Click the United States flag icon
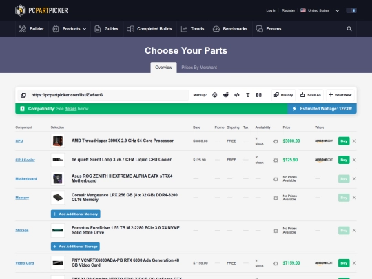372x279 pixels. [303, 10]
